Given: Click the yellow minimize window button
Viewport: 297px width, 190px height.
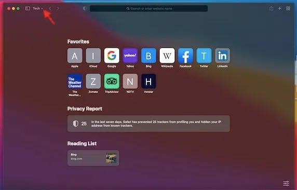Looking at the screenshot, I should pyautogui.click(x=14, y=8).
